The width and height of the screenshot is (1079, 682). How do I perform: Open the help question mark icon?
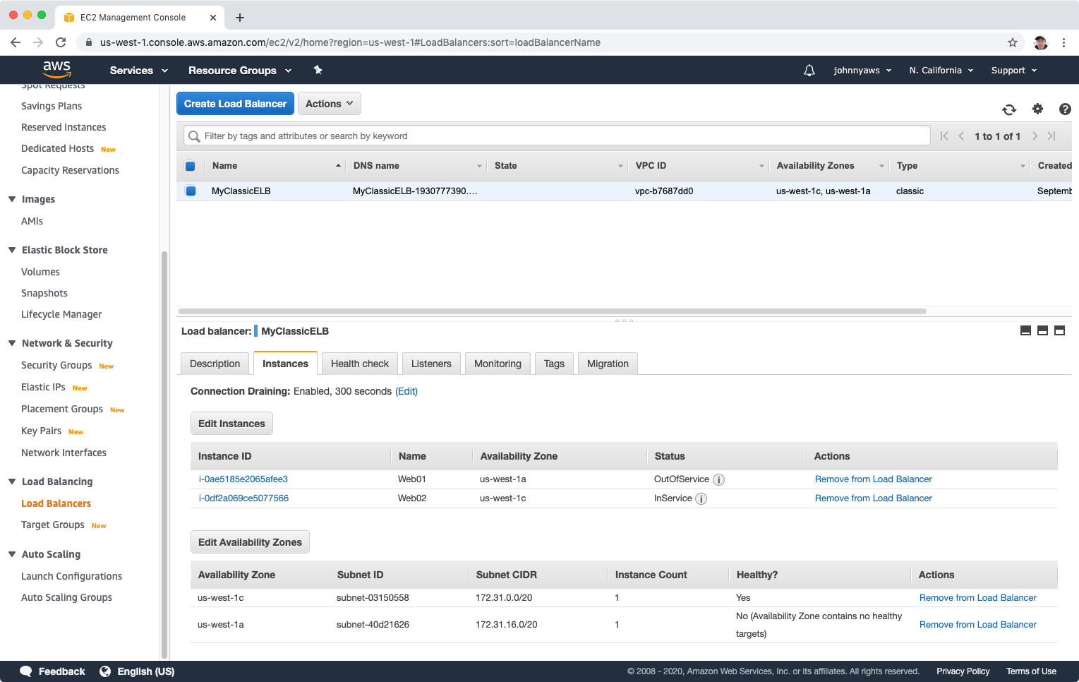click(x=1065, y=109)
